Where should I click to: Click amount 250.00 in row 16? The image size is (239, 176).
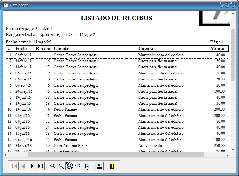219,146
